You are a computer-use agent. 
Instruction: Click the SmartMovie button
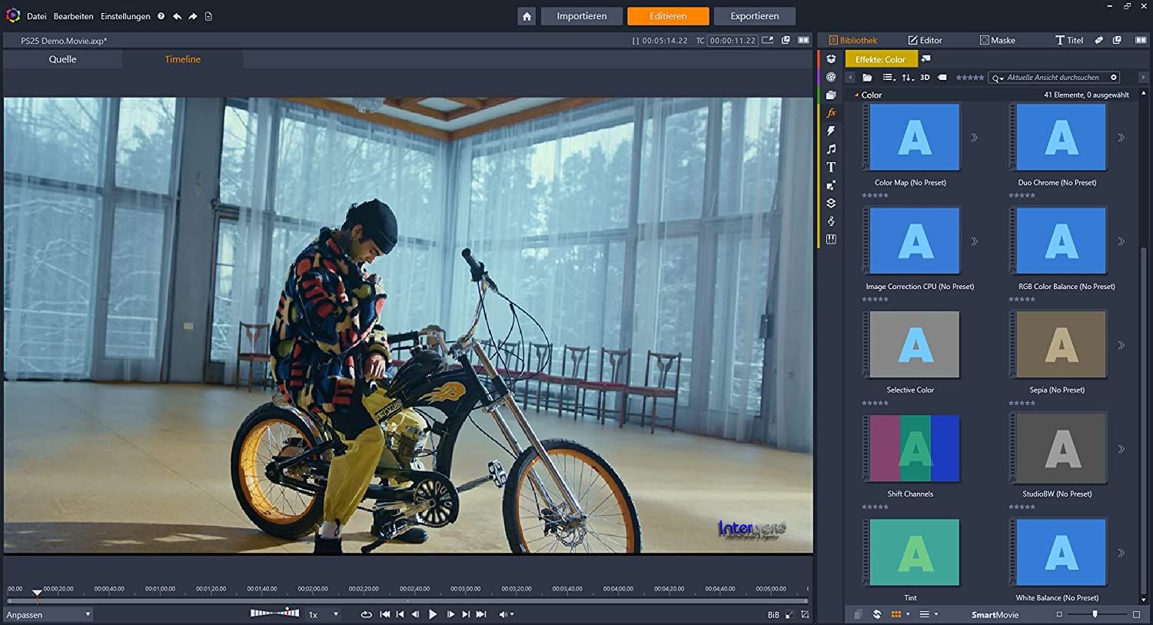tap(995, 615)
